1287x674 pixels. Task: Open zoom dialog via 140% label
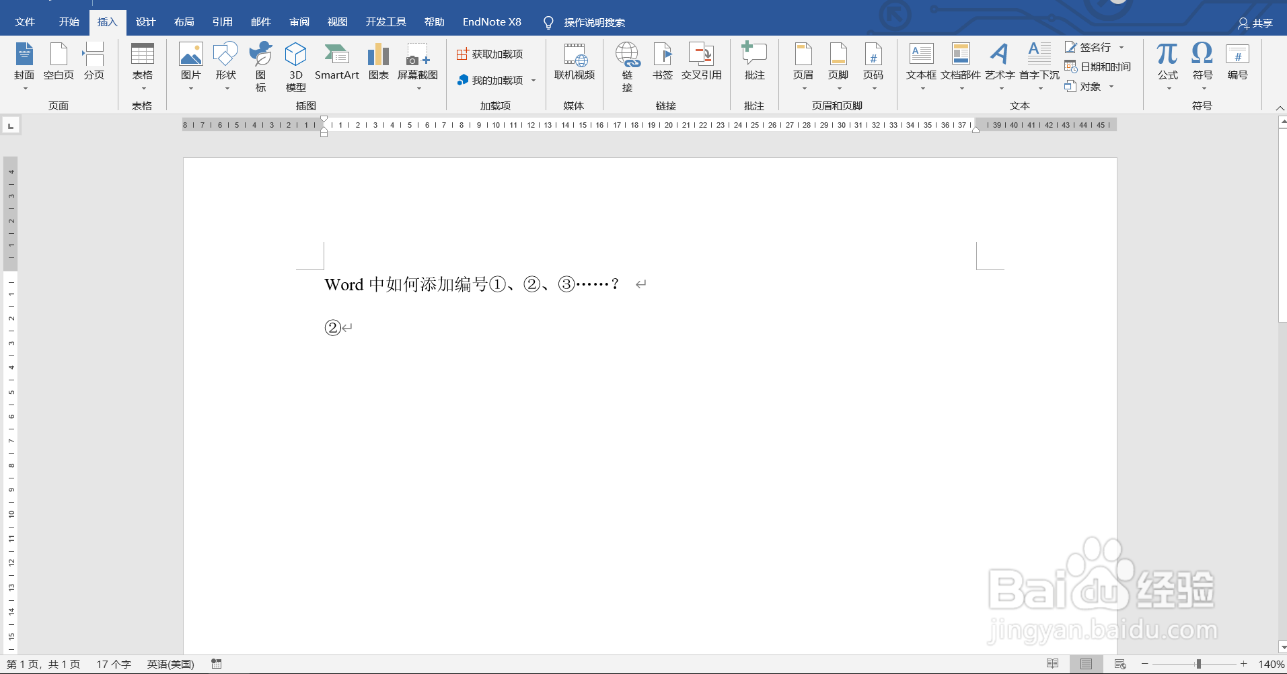click(1271, 664)
